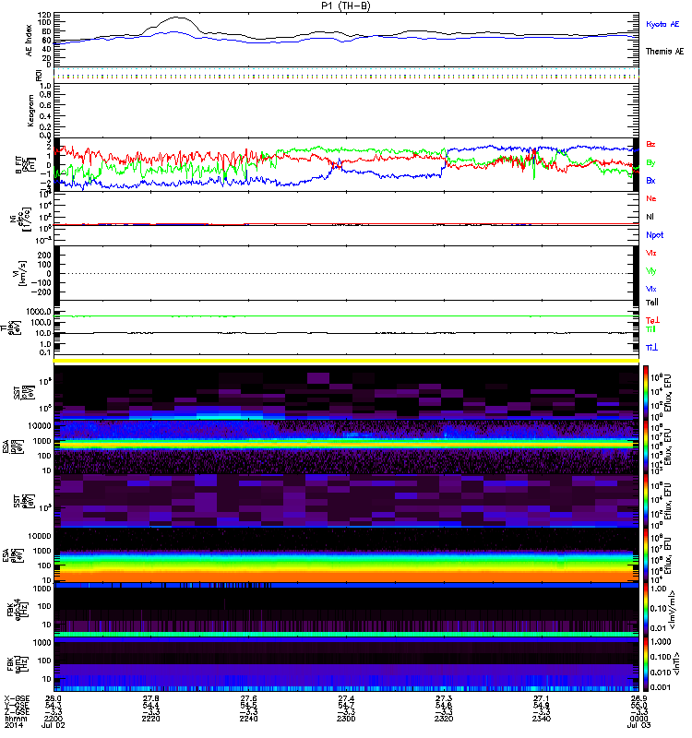This screenshot has width=692, height=738.
Task: Click the green By legend label
Action: 651,162
